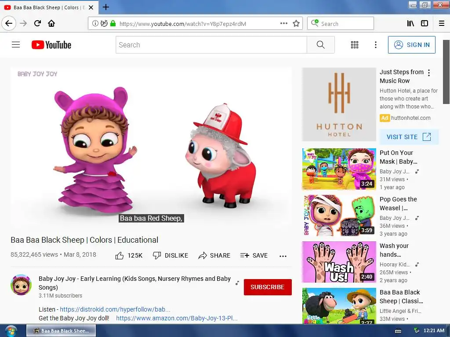This screenshot has height=337, width=450.
Task: Open ad options menu beside Just Steps from Music Row
Action: (x=429, y=73)
